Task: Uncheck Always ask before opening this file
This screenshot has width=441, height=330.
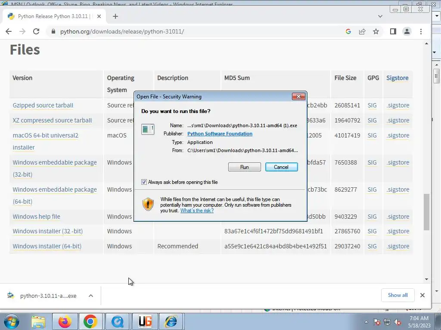Action: (144, 182)
